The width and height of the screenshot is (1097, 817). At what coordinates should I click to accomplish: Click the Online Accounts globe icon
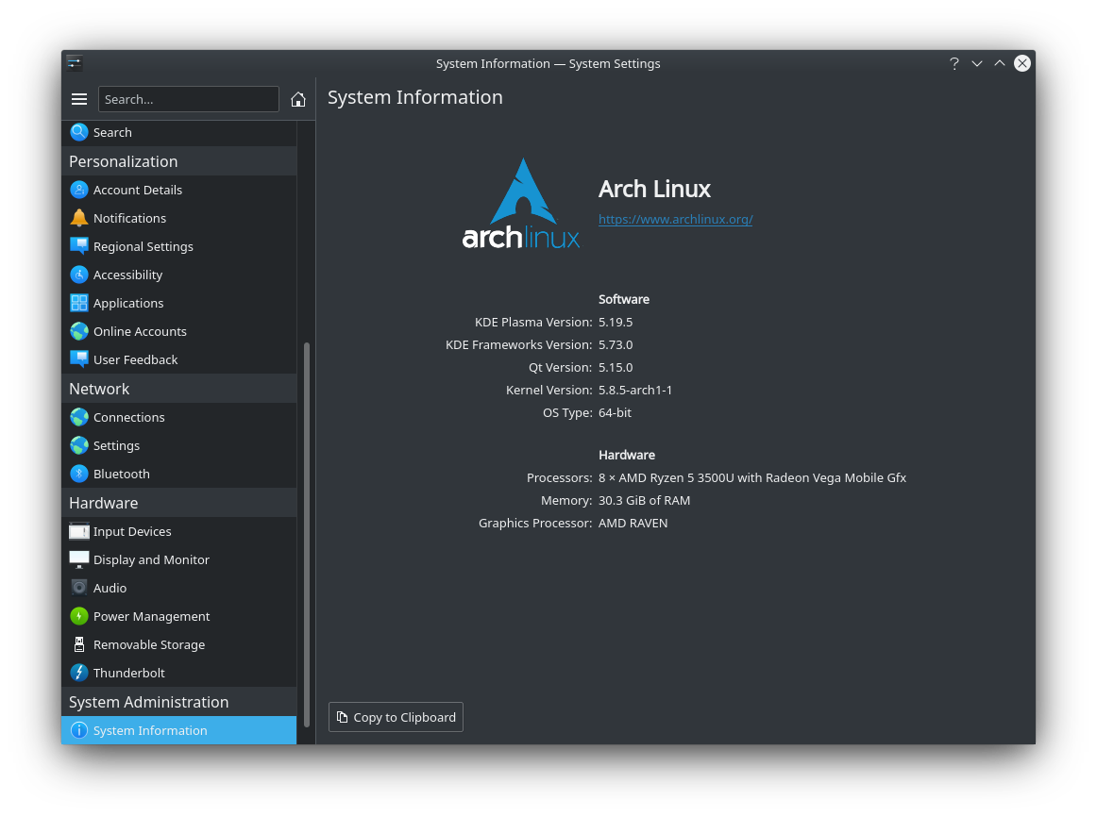point(78,331)
